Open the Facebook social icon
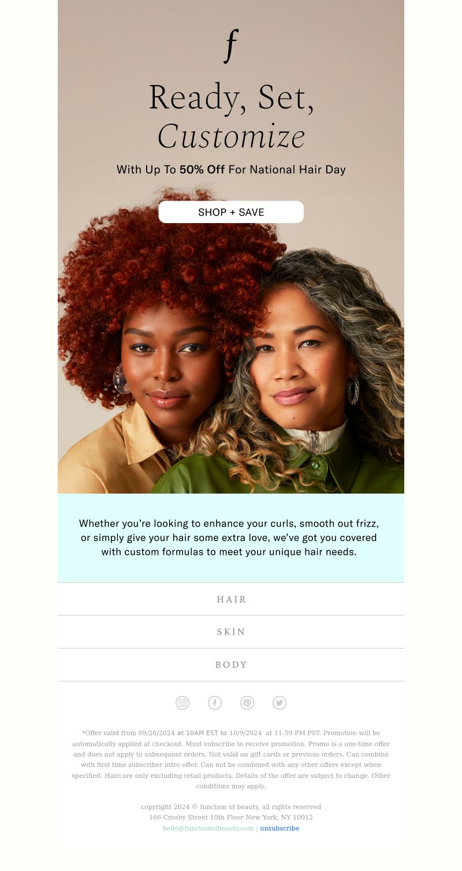This screenshot has width=462, height=871. tap(215, 703)
